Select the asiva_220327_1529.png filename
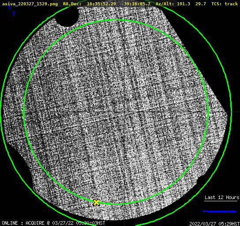The height and width of the screenshot is (226, 240). coord(30,4)
